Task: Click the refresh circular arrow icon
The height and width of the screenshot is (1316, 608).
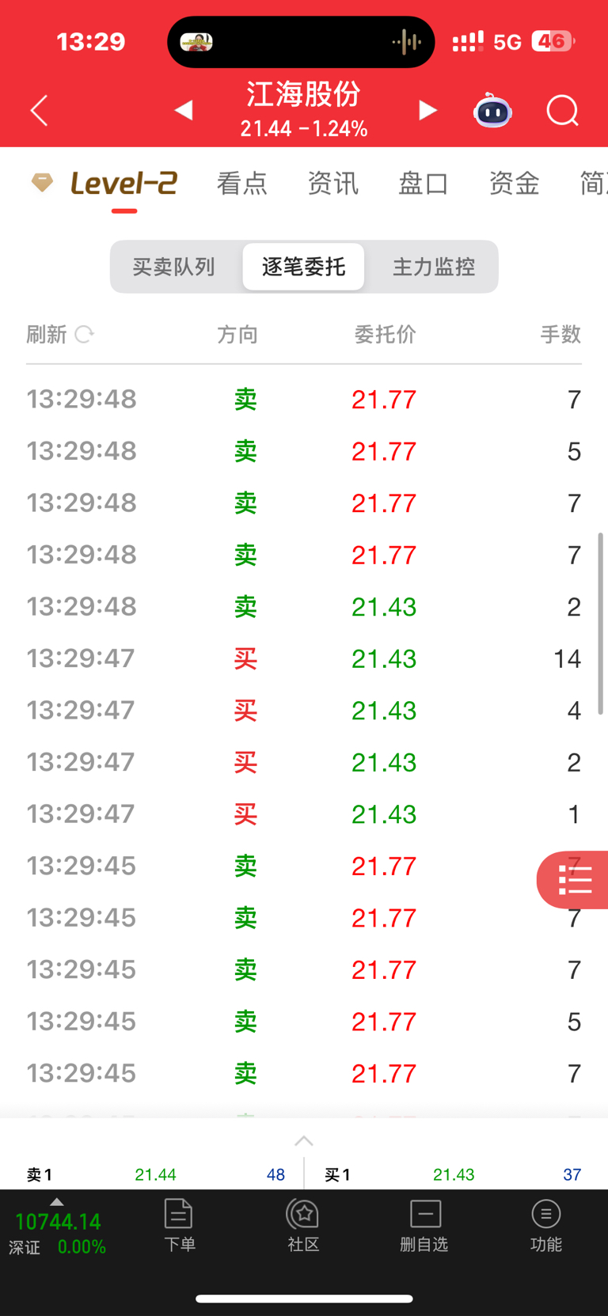Action: coord(84,335)
